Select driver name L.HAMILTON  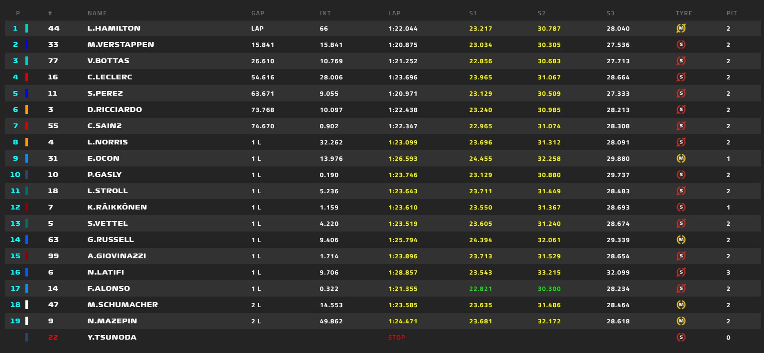pyautogui.click(x=114, y=28)
